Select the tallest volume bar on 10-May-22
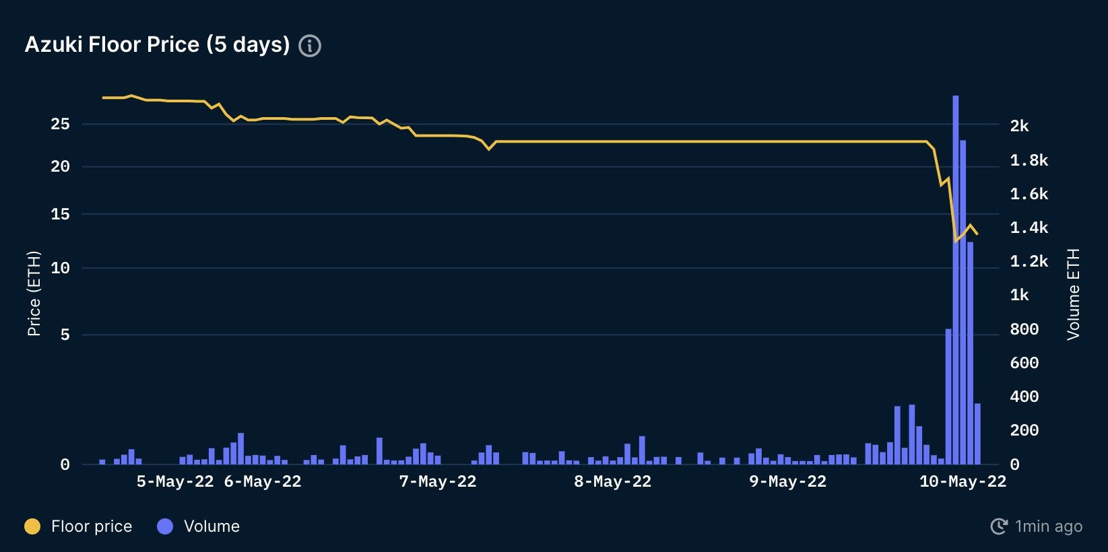The image size is (1108, 552). pos(956,280)
